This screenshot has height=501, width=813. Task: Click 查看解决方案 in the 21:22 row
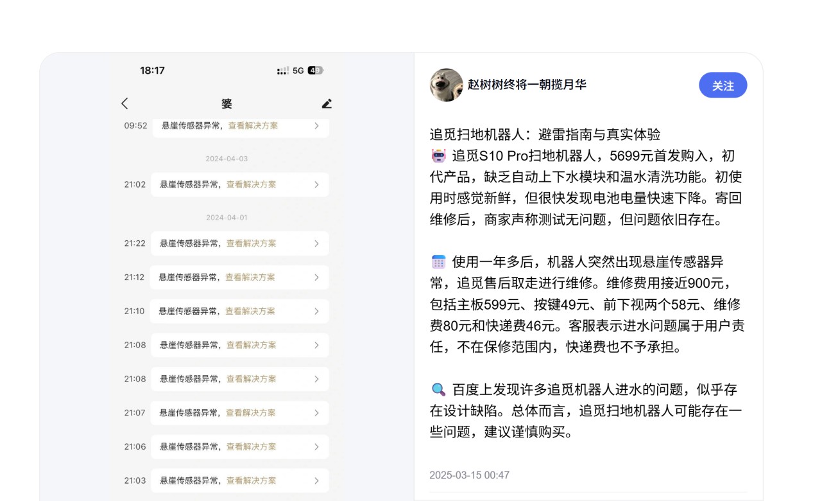252,243
